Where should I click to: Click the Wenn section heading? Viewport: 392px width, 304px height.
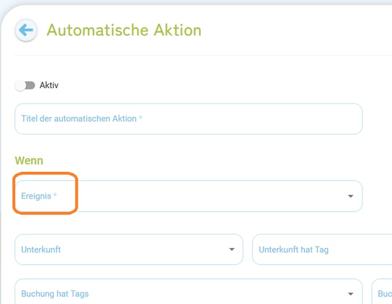point(29,160)
